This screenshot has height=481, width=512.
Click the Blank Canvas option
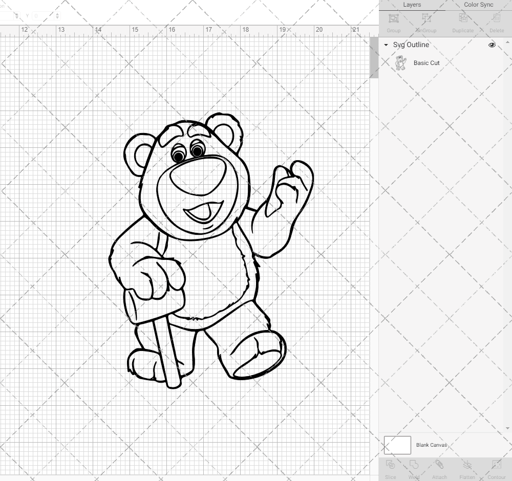433,445
